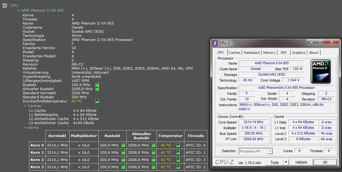
Task: Open the Processor #1 selection dropdown
Action: (x=256, y=151)
